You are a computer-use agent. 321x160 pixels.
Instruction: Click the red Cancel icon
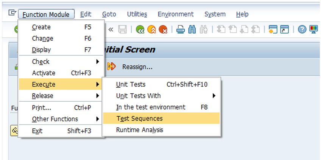[x=163, y=29]
